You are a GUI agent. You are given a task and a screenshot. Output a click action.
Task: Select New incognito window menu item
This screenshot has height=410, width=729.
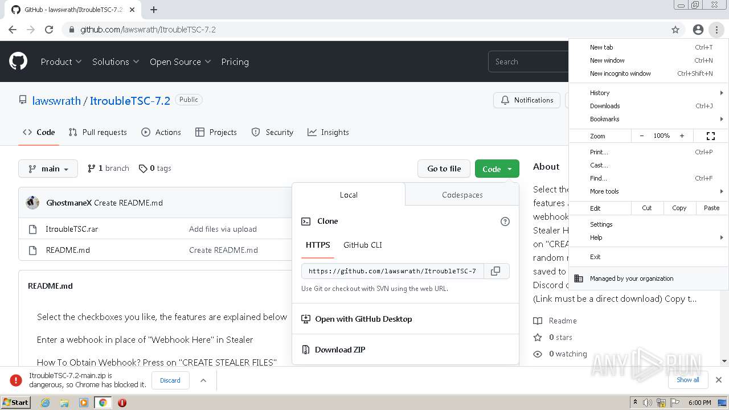pyautogui.click(x=649, y=73)
